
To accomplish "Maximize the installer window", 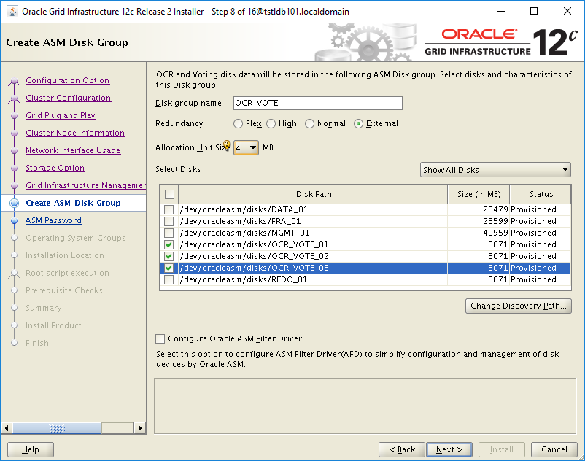I will click(x=534, y=11).
